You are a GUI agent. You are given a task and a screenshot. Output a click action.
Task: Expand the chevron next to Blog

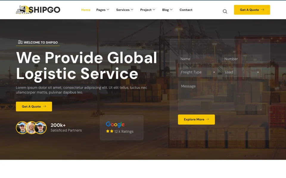(x=171, y=9)
